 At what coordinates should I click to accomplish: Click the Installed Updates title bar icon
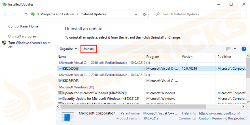click(5, 4)
